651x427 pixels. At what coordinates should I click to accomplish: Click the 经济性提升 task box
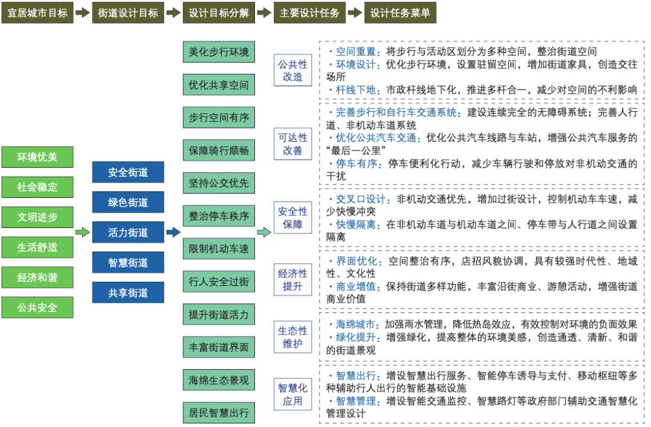pos(293,280)
